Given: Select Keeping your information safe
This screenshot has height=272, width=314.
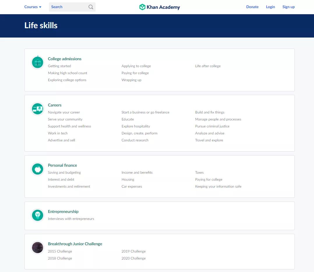Looking at the screenshot, I should coord(218,186).
